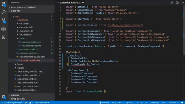Open TypeScript language mode selector
The image size is (185, 104).
point(154,103)
